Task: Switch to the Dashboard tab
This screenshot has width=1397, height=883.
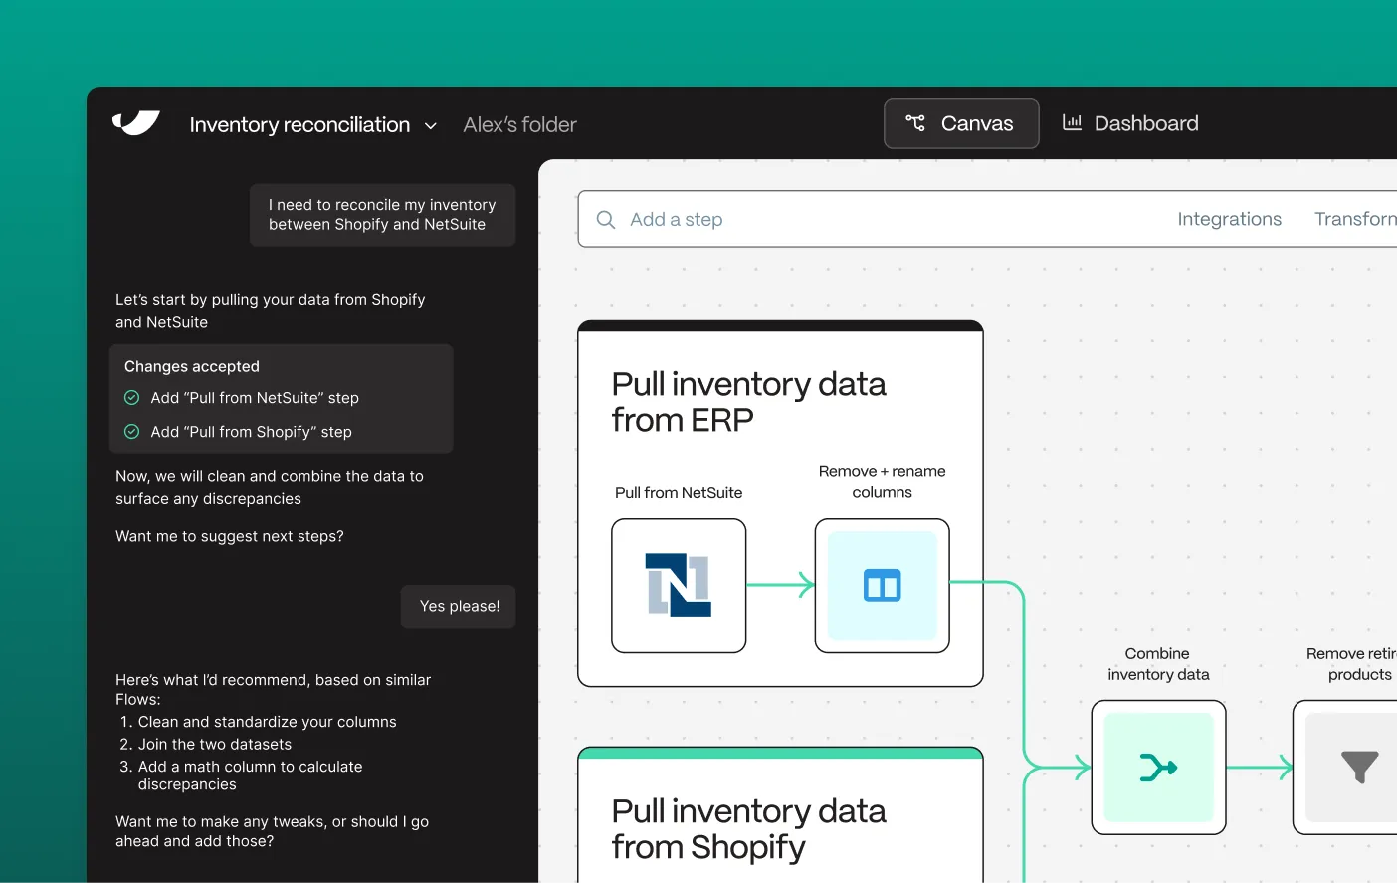Action: tap(1130, 123)
